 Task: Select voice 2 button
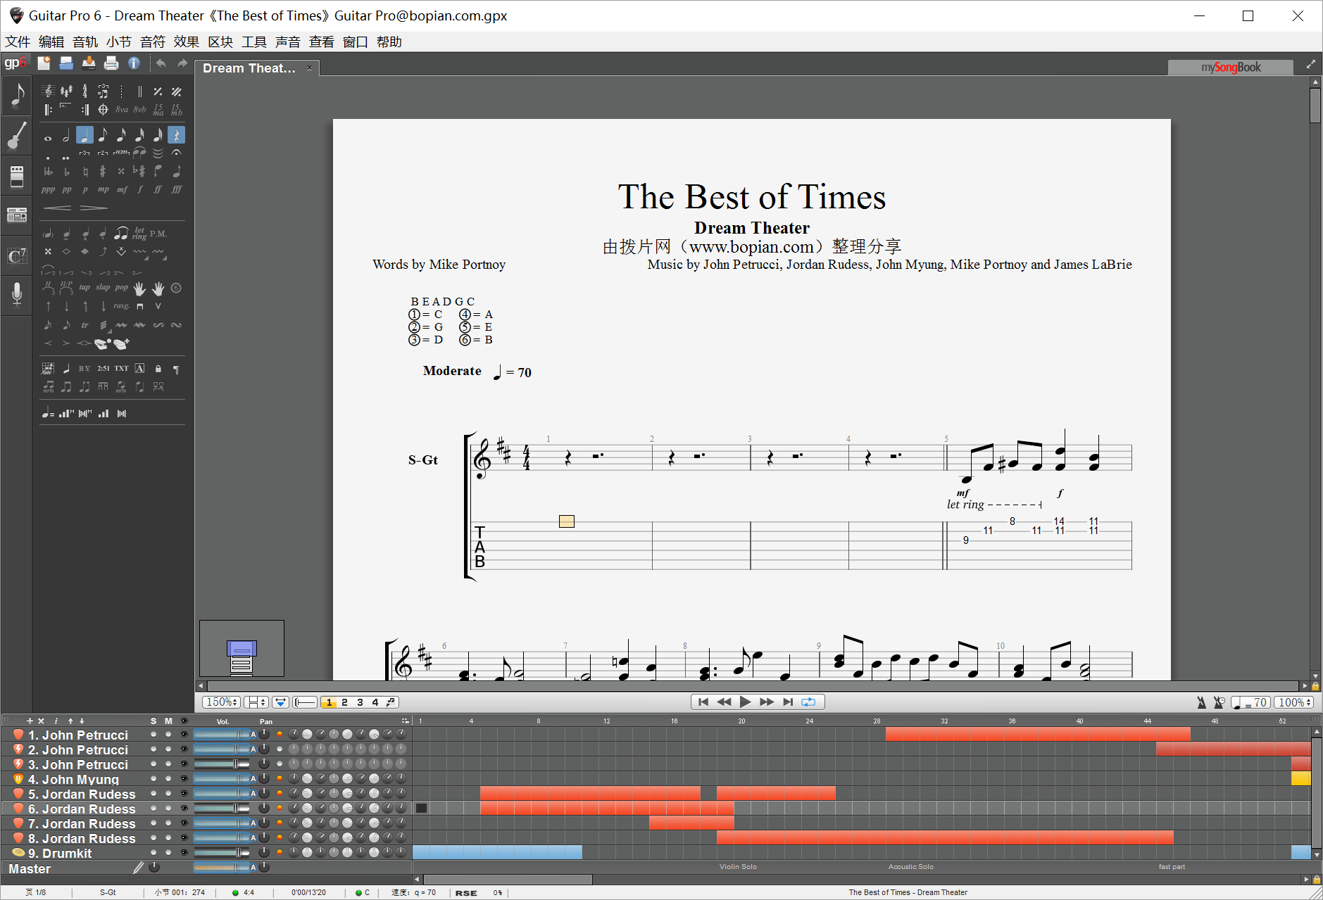point(344,702)
